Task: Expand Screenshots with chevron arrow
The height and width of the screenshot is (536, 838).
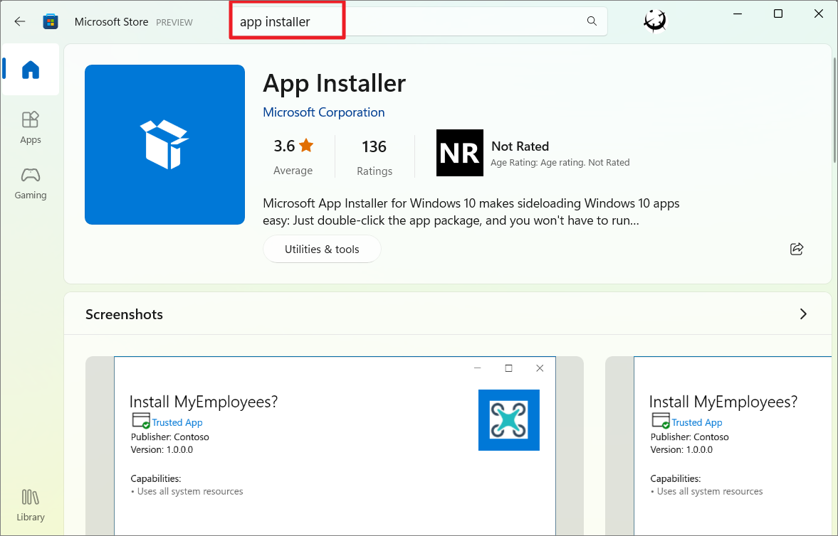Action: point(802,314)
